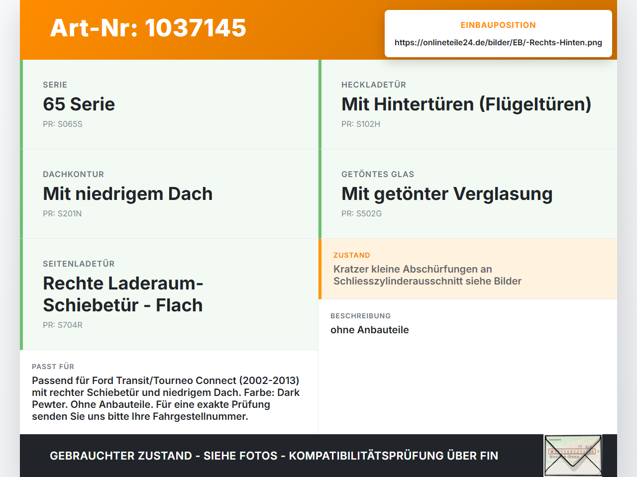Viewport: 637px width, 477px height.
Task: Click the PR: S065S code
Action: [63, 124]
